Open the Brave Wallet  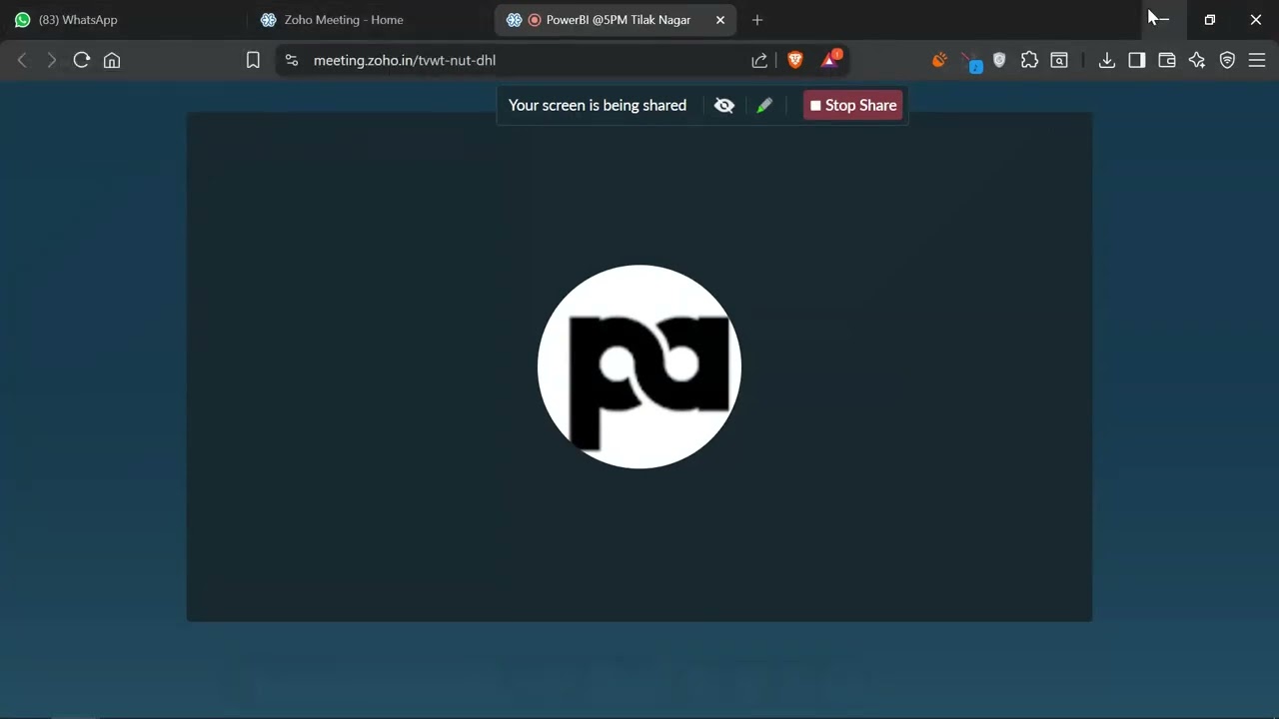coord(1167,60)
